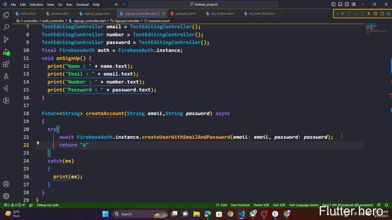Toggle the bottom panel layout
392x220 pixels.
click(x=340, y=4)
